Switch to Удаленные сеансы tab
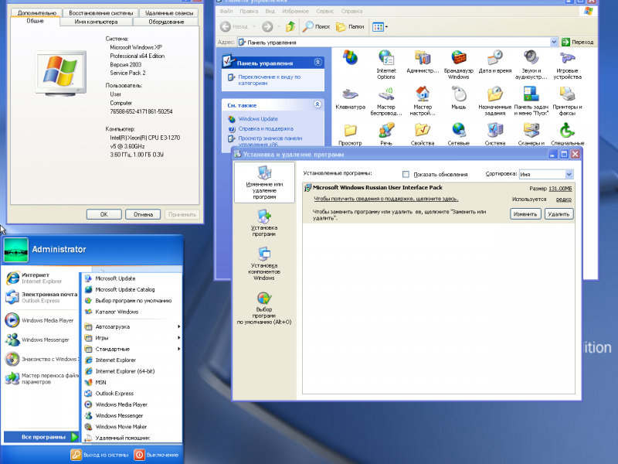Screen dimensions: 618x464 (x=169, y=13)
